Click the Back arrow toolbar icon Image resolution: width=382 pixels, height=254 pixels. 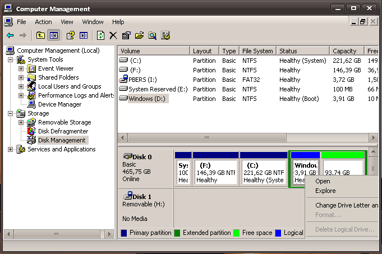click(10, 35)
